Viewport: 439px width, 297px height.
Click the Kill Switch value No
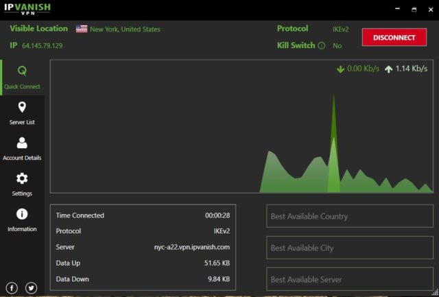pos(337,46)
